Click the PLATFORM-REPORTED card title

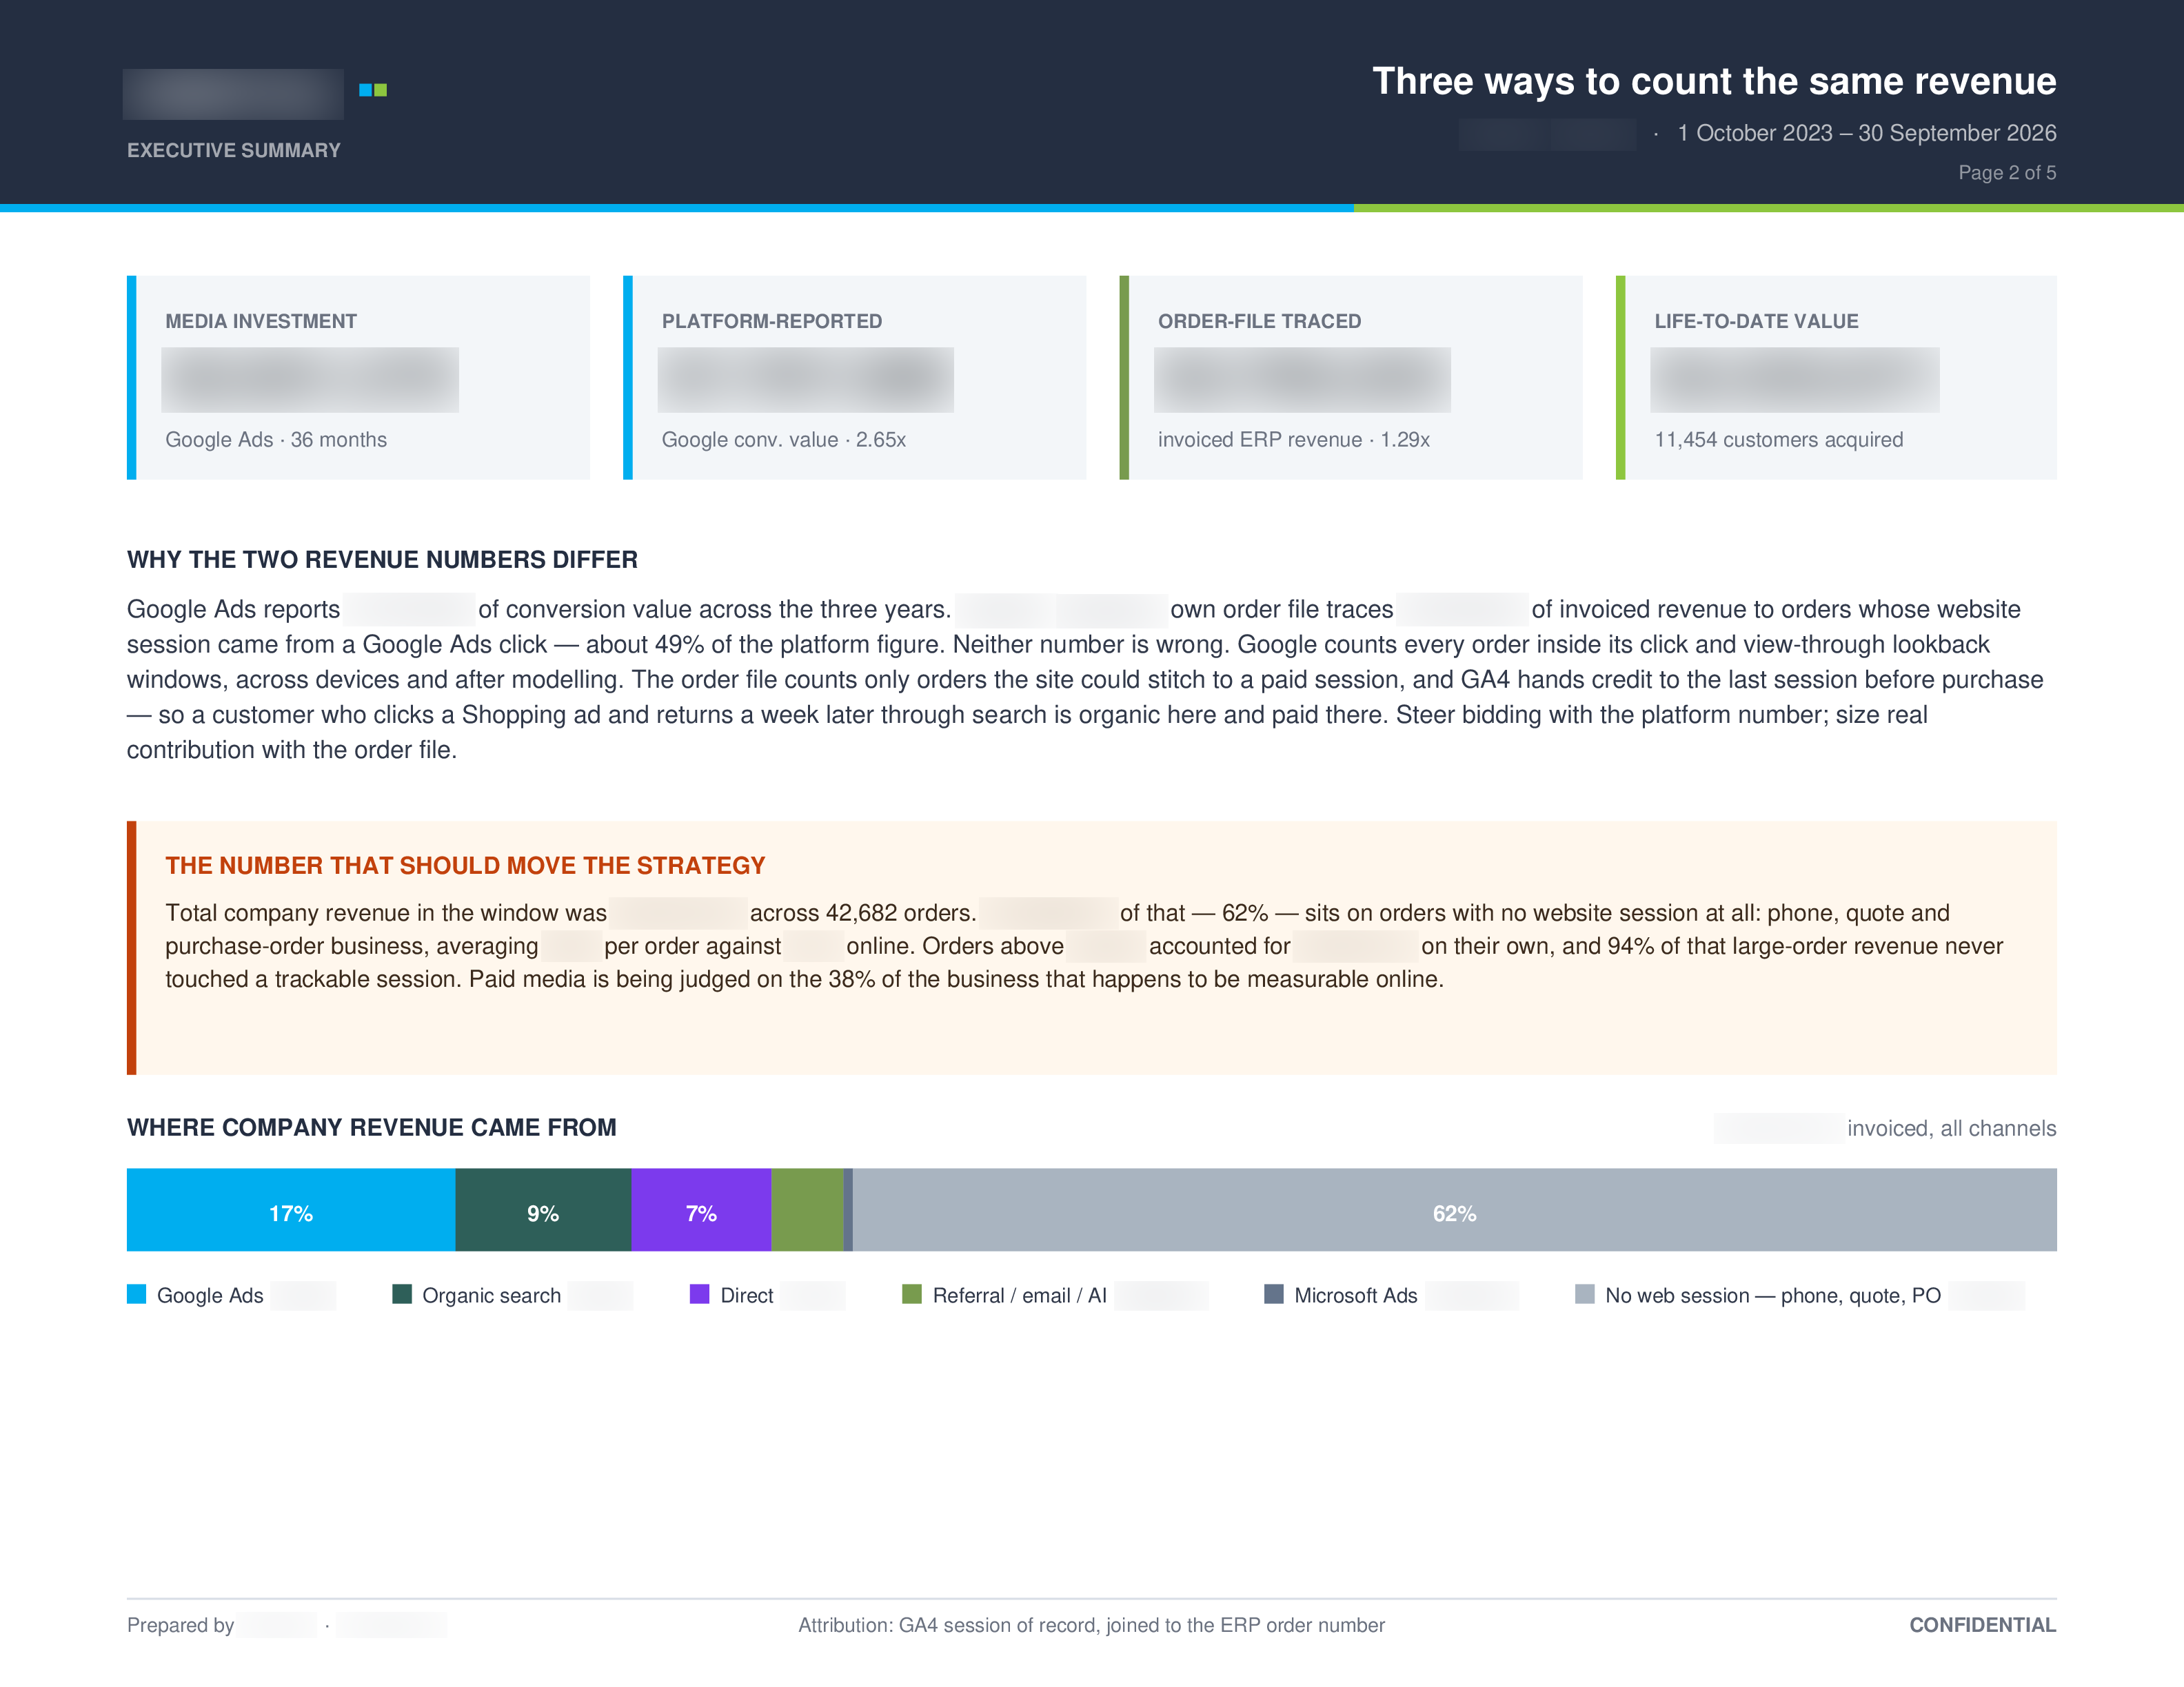pos(772,321)
